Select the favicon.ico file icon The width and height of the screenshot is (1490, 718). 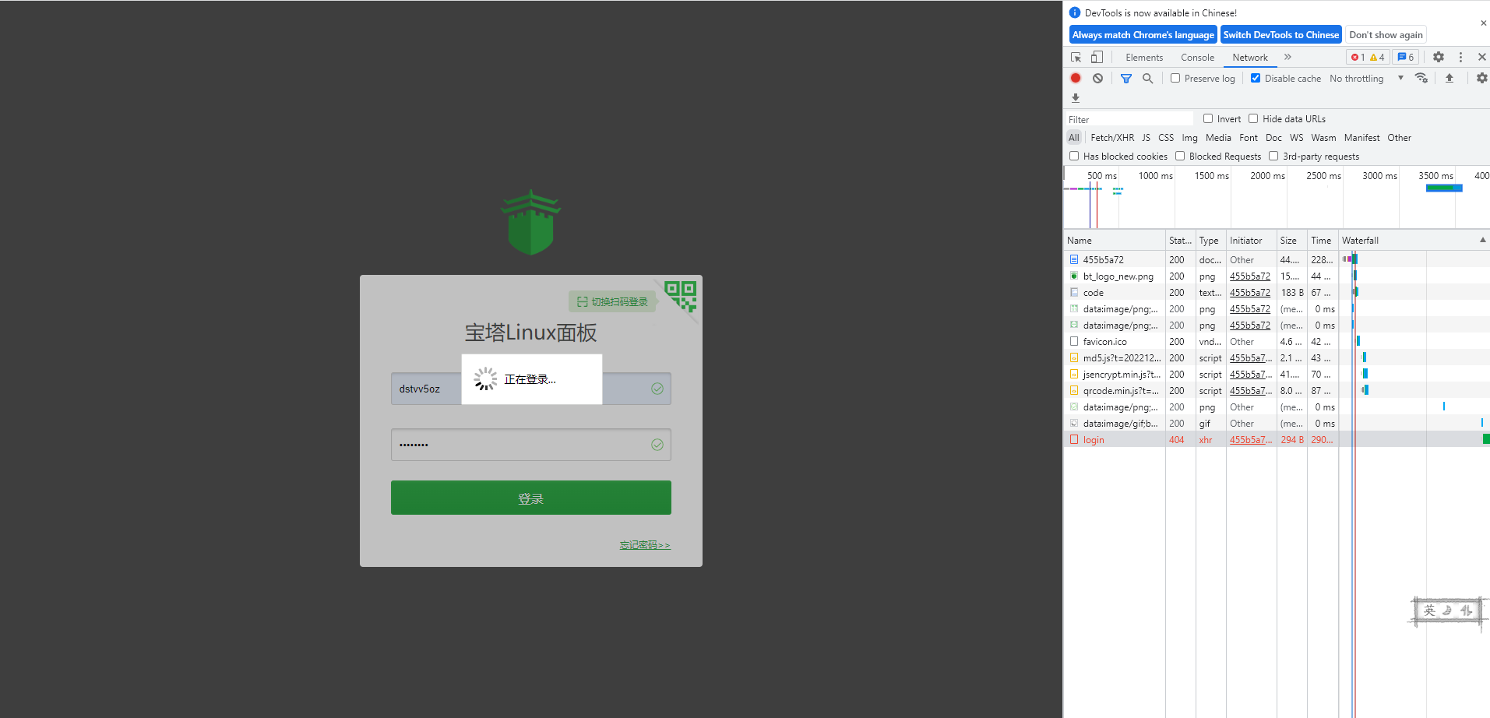pyautogui.click(x=1074, y=342)
